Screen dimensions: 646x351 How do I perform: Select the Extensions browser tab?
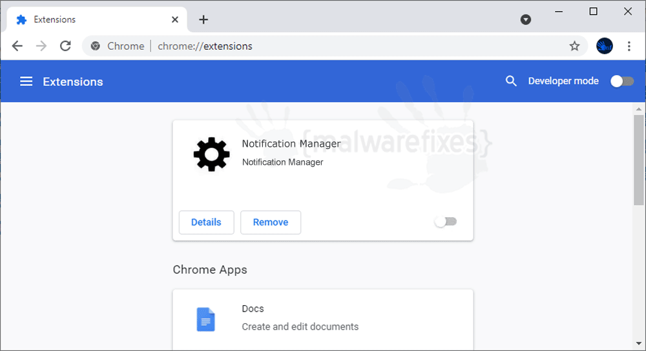click(97, 19)
